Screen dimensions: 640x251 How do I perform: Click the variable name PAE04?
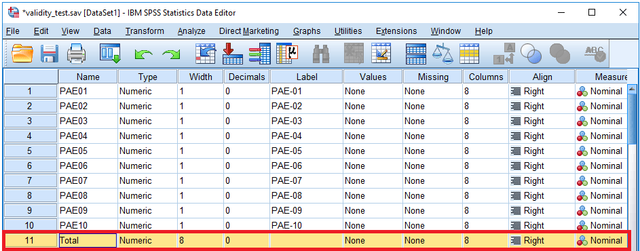pos(88,136)
